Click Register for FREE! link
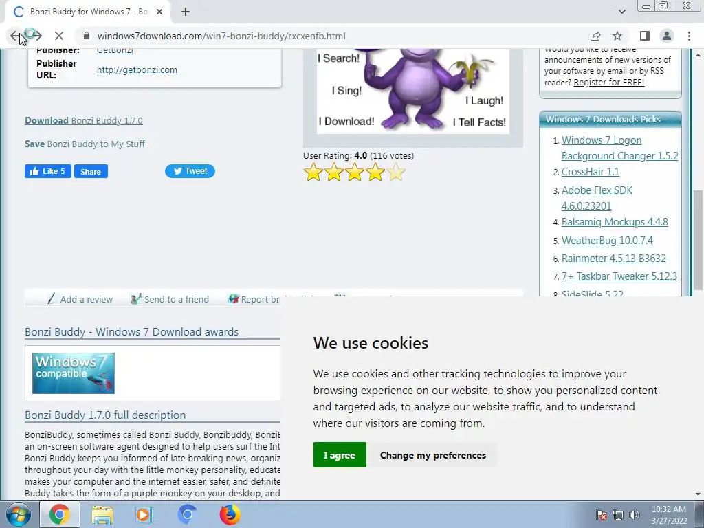Image resolution: width=704 pixels, height=528 pixels. click(609, 82)
